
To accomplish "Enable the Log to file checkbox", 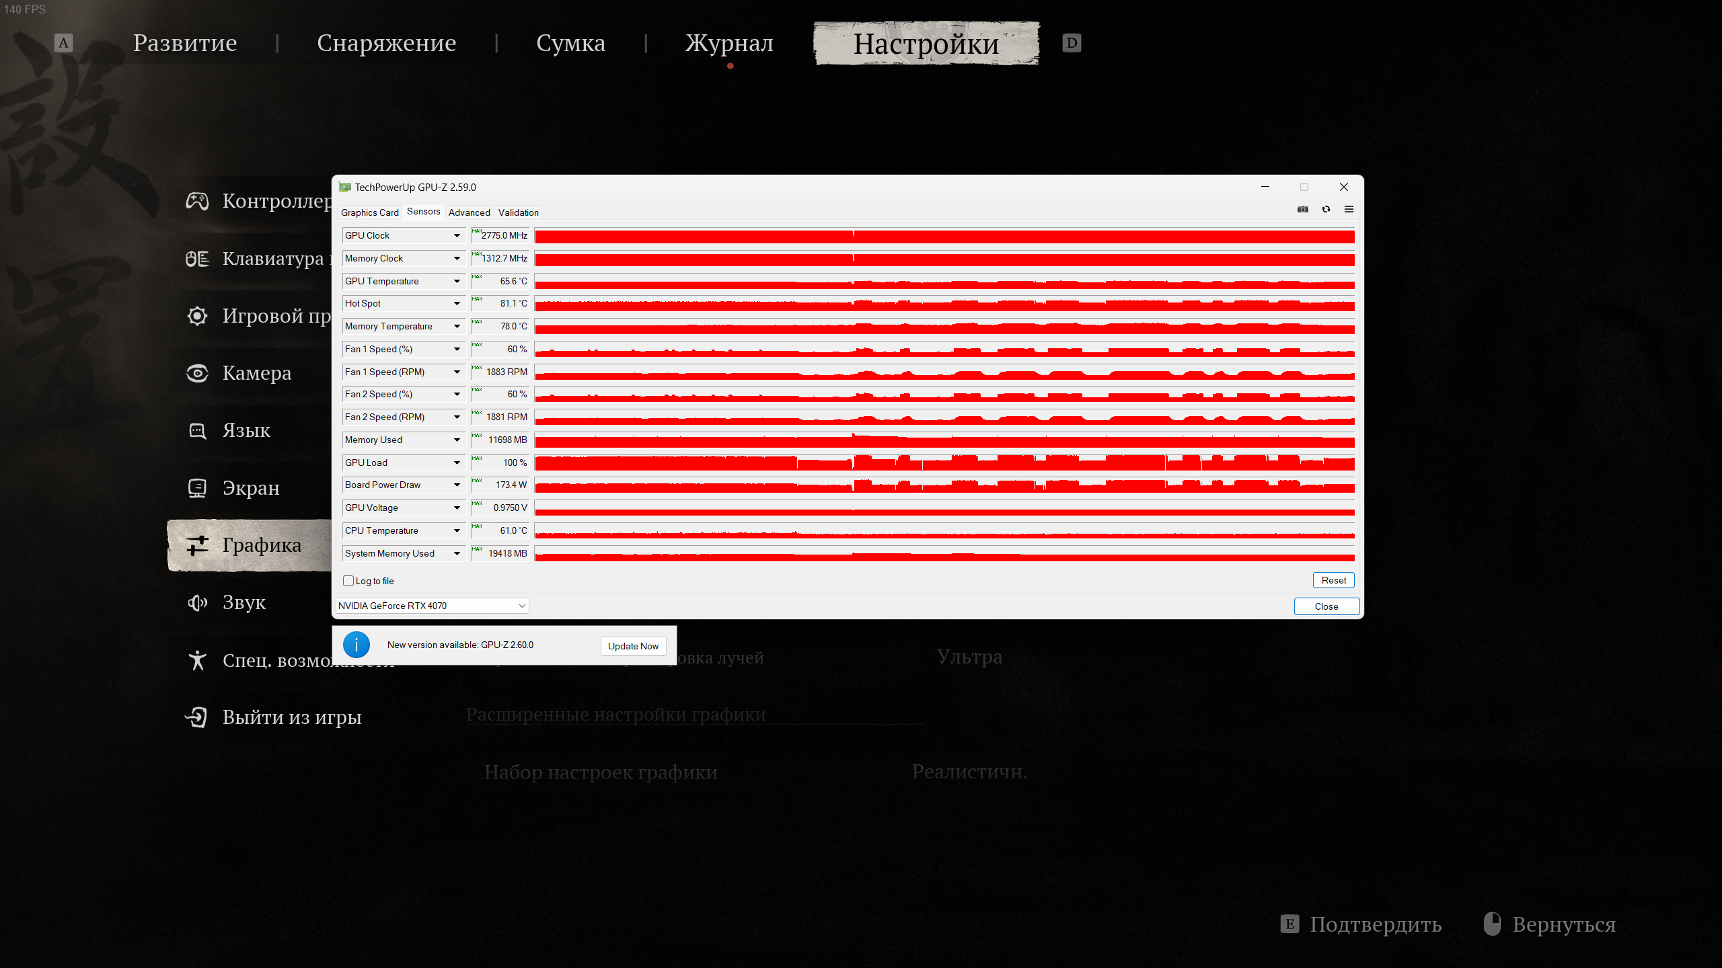I will point(348,581).
